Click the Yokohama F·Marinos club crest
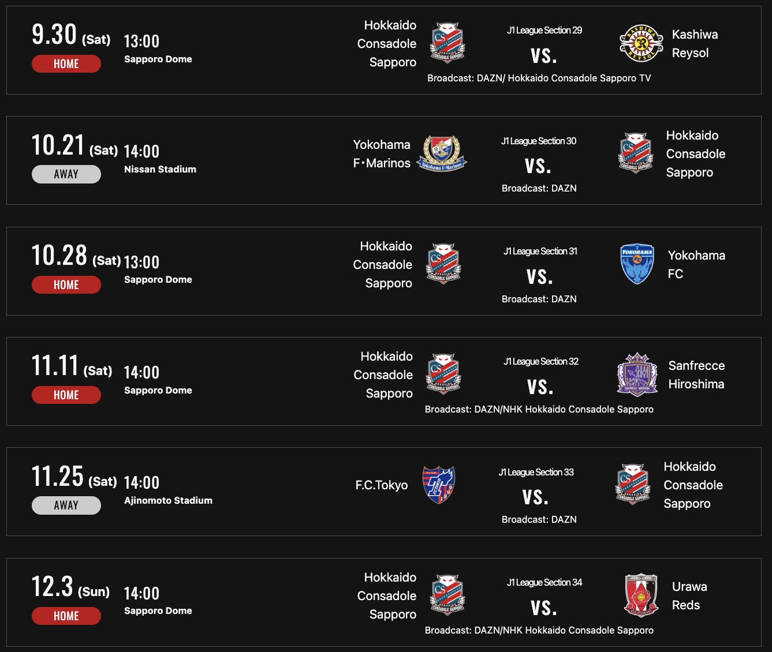Image resolution: width=772 pixels, height=652 pixels. click(x=442, y=153)
